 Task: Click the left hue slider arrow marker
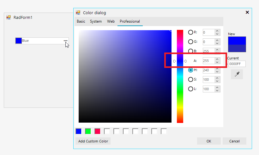(x=175, y=61)
